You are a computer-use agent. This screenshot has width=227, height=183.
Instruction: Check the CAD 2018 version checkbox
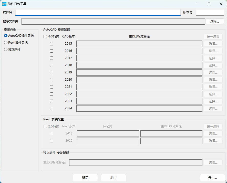pyautogui.click(x=51, y=65)
